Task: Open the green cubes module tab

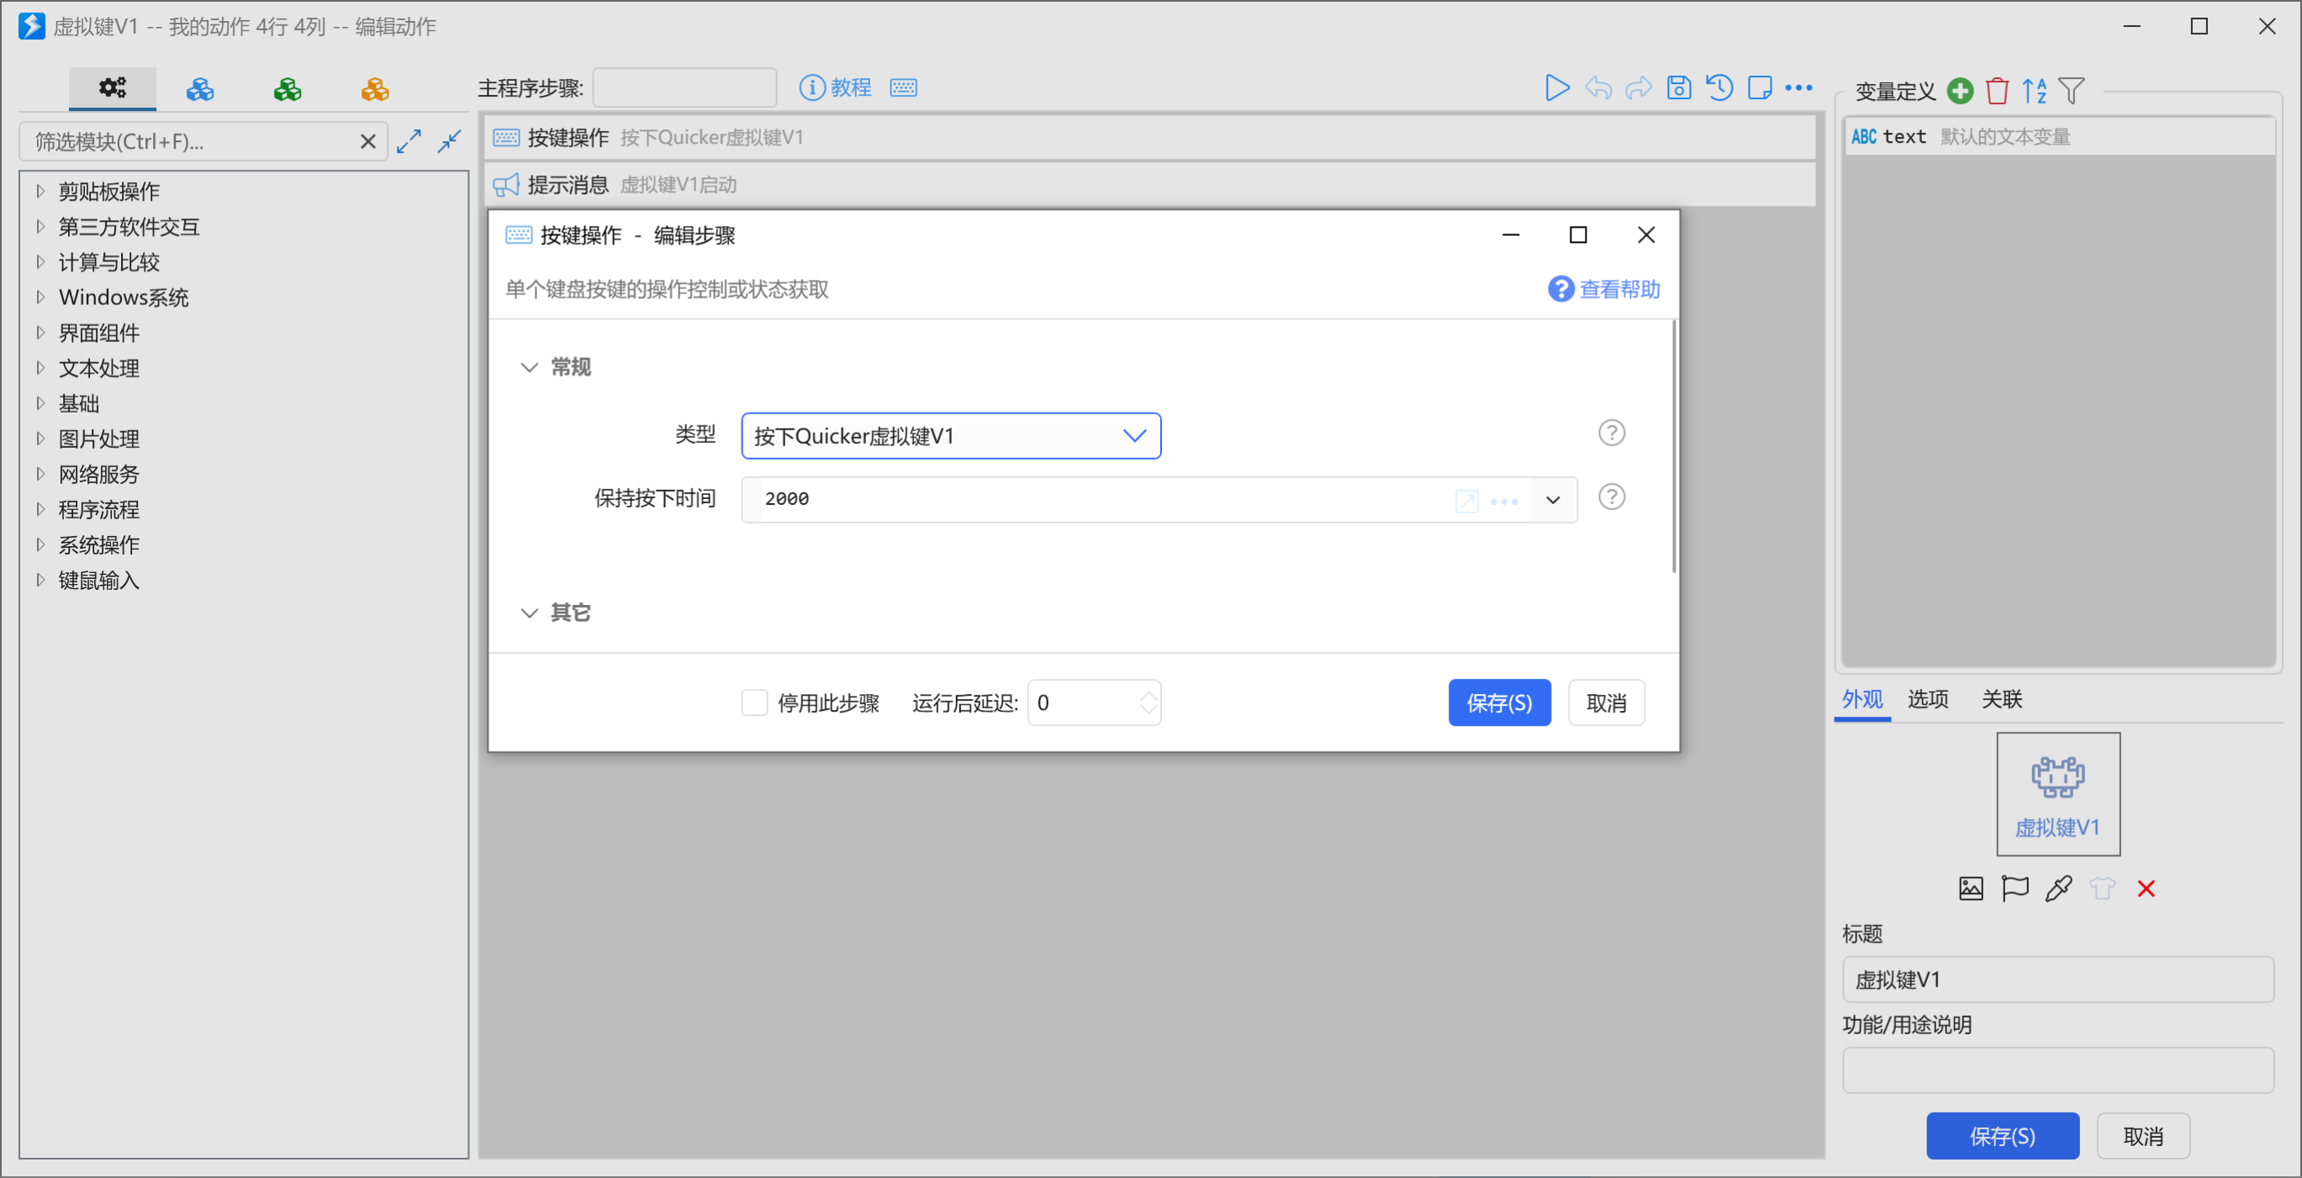Action: coord(288,88)
